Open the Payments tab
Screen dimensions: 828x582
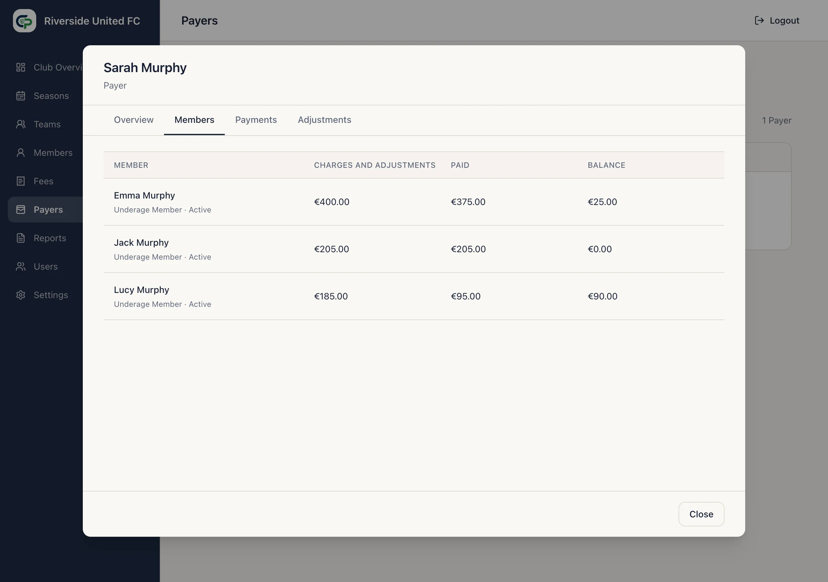point(256,120)
